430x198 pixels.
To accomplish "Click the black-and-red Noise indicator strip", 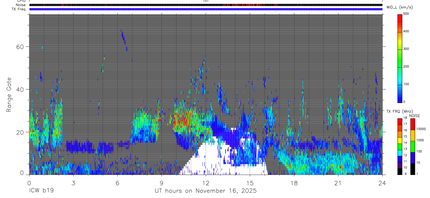I will click(x=206, y=5).
